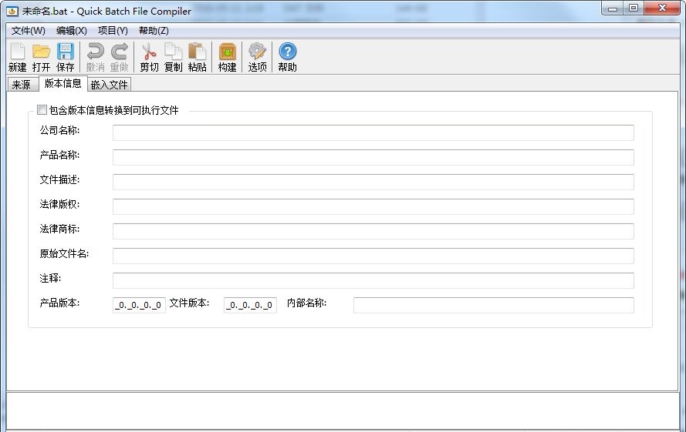Open the 帮助(Z) menu
Screen dimensions: 686x432
click(154, 31)
